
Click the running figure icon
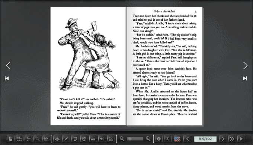(x=168, y=139)
